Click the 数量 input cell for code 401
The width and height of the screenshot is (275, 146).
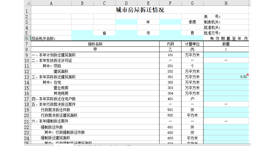(x=226, y=99)
